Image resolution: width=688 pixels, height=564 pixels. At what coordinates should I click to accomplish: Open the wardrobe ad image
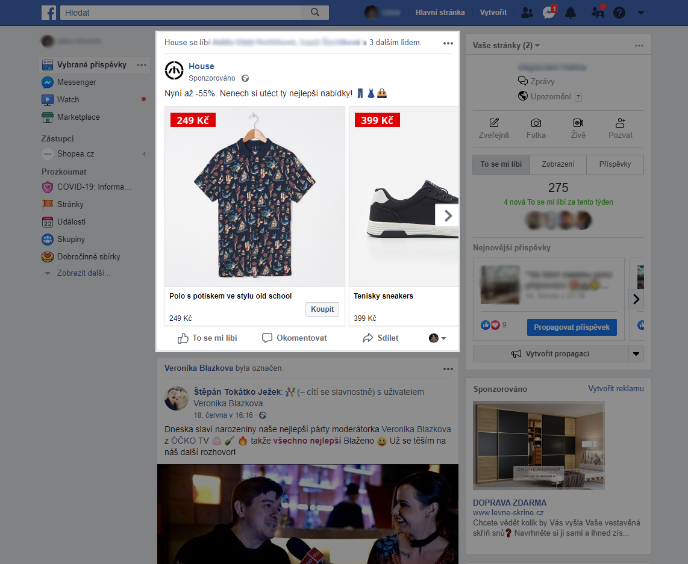pos(539,445)
